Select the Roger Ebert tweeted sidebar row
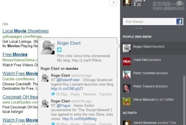The image size is (186, 125). coord(153,48)
